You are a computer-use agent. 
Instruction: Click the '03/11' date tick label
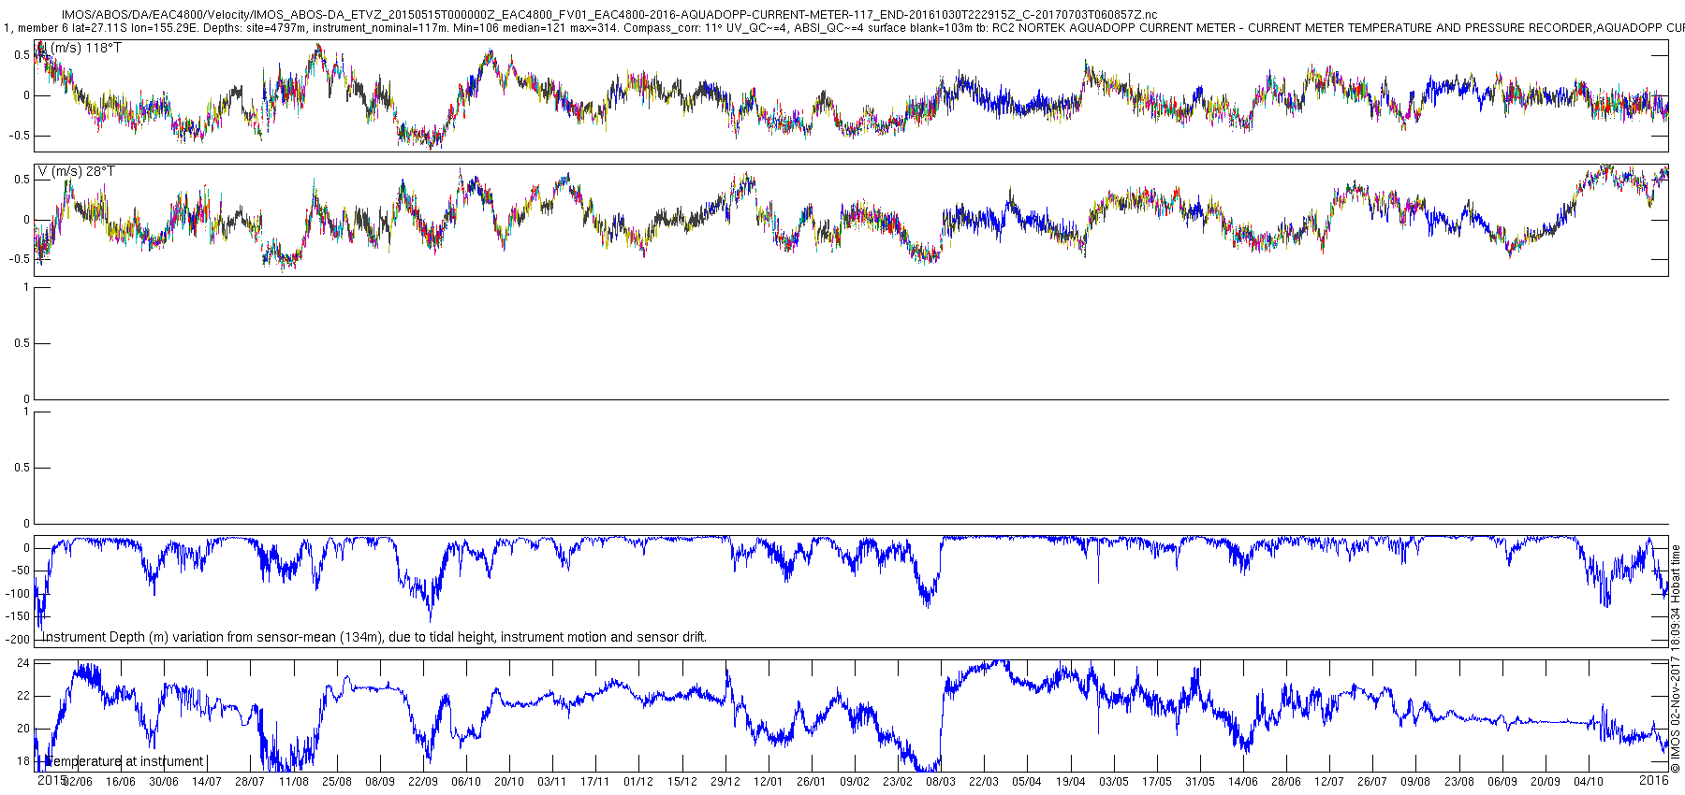pos(552,782)
